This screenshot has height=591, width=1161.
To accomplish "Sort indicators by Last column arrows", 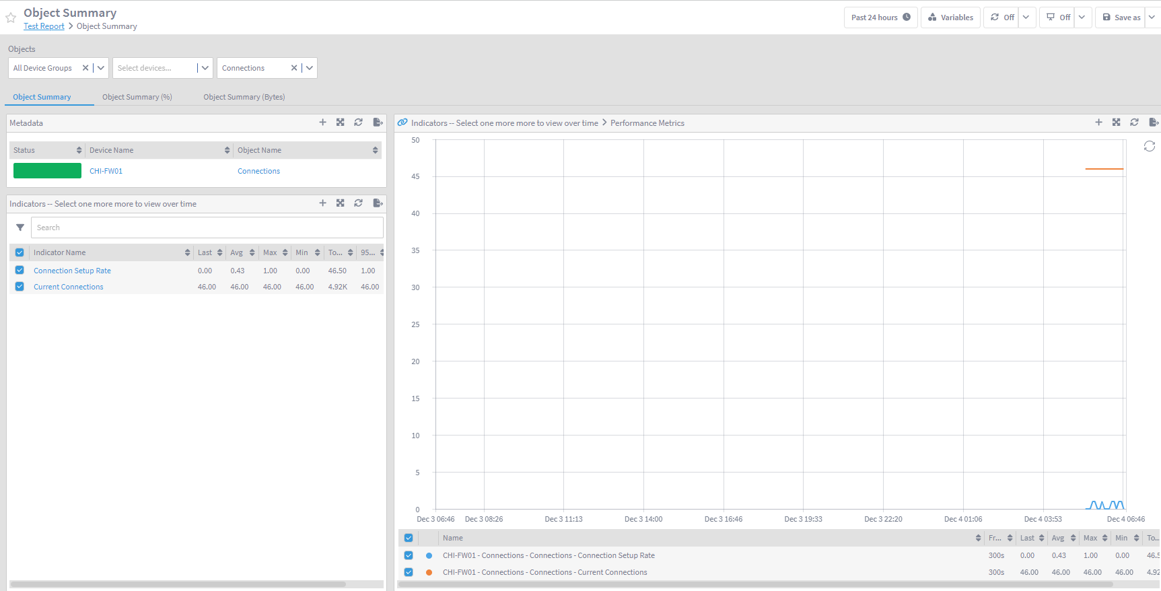I will tap(219, 252).
